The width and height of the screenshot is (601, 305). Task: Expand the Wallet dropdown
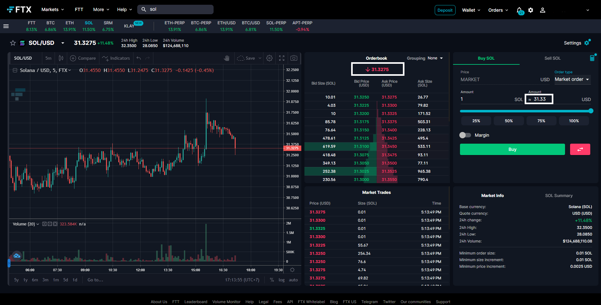pyautogui.click(x=471, y=10)
